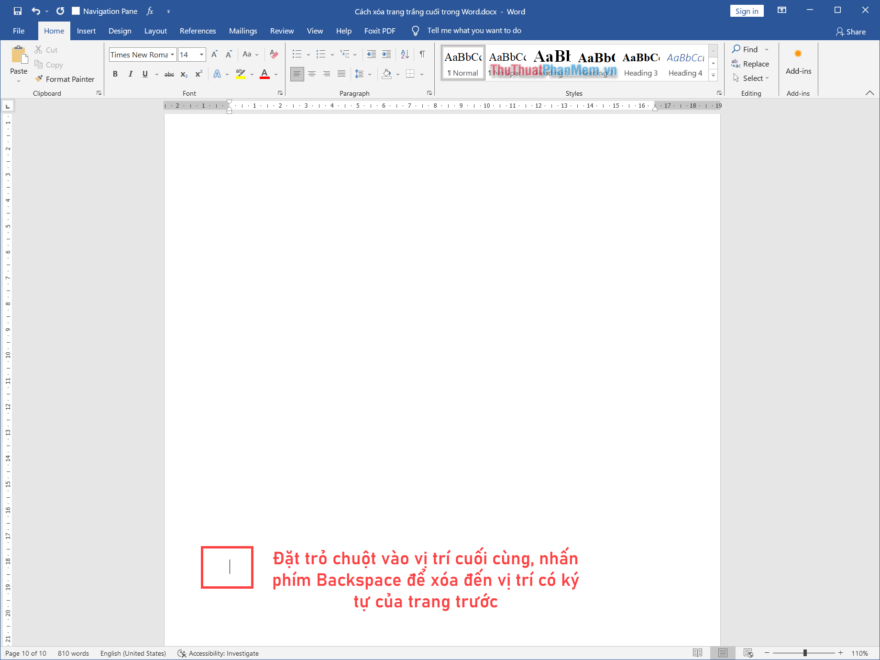Screen dimensions: 880x660
Task: Toggle strikethrough text
Action: pyautogui.click(x=169, y=74)
